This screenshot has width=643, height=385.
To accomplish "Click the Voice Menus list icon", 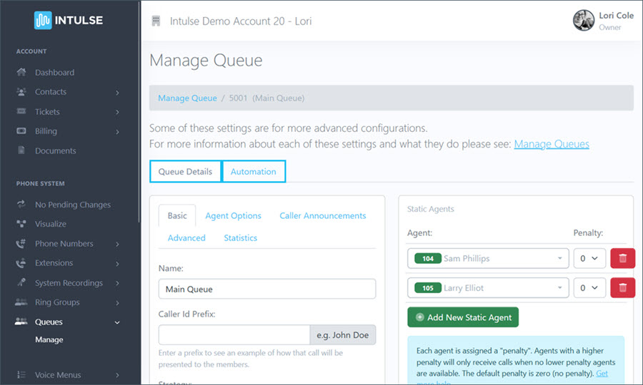I will click(21, 375).
